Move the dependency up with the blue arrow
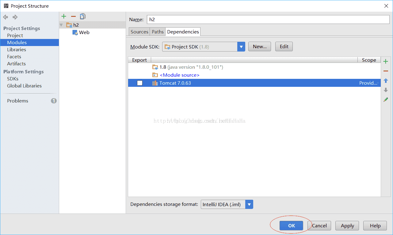 (386, 81)
